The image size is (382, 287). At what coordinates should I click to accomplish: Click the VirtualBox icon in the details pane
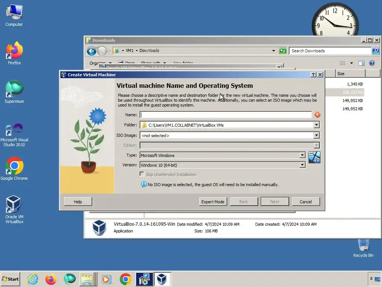point(99,228)
